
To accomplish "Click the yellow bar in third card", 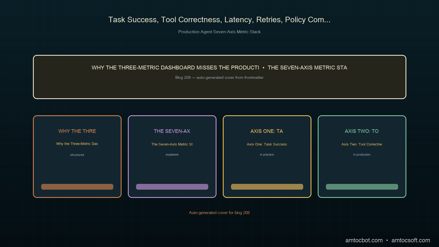I will click(x=267, y=187).
